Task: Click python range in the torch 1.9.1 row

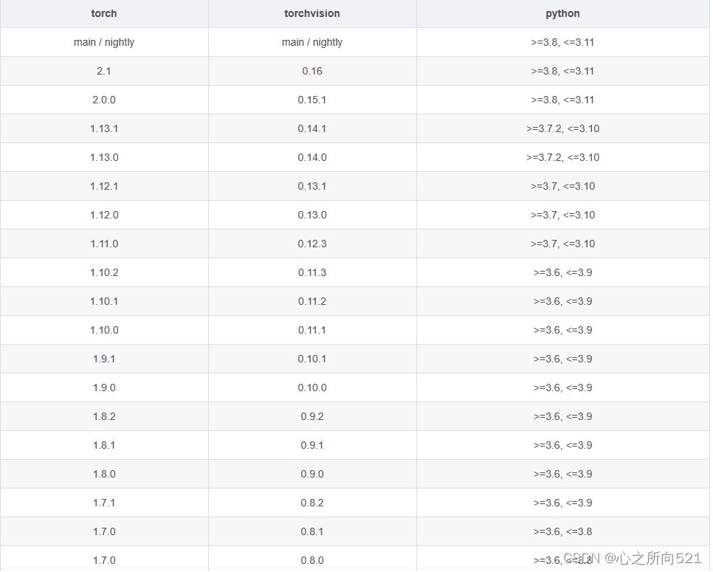Action: click(x=563, y=359)
